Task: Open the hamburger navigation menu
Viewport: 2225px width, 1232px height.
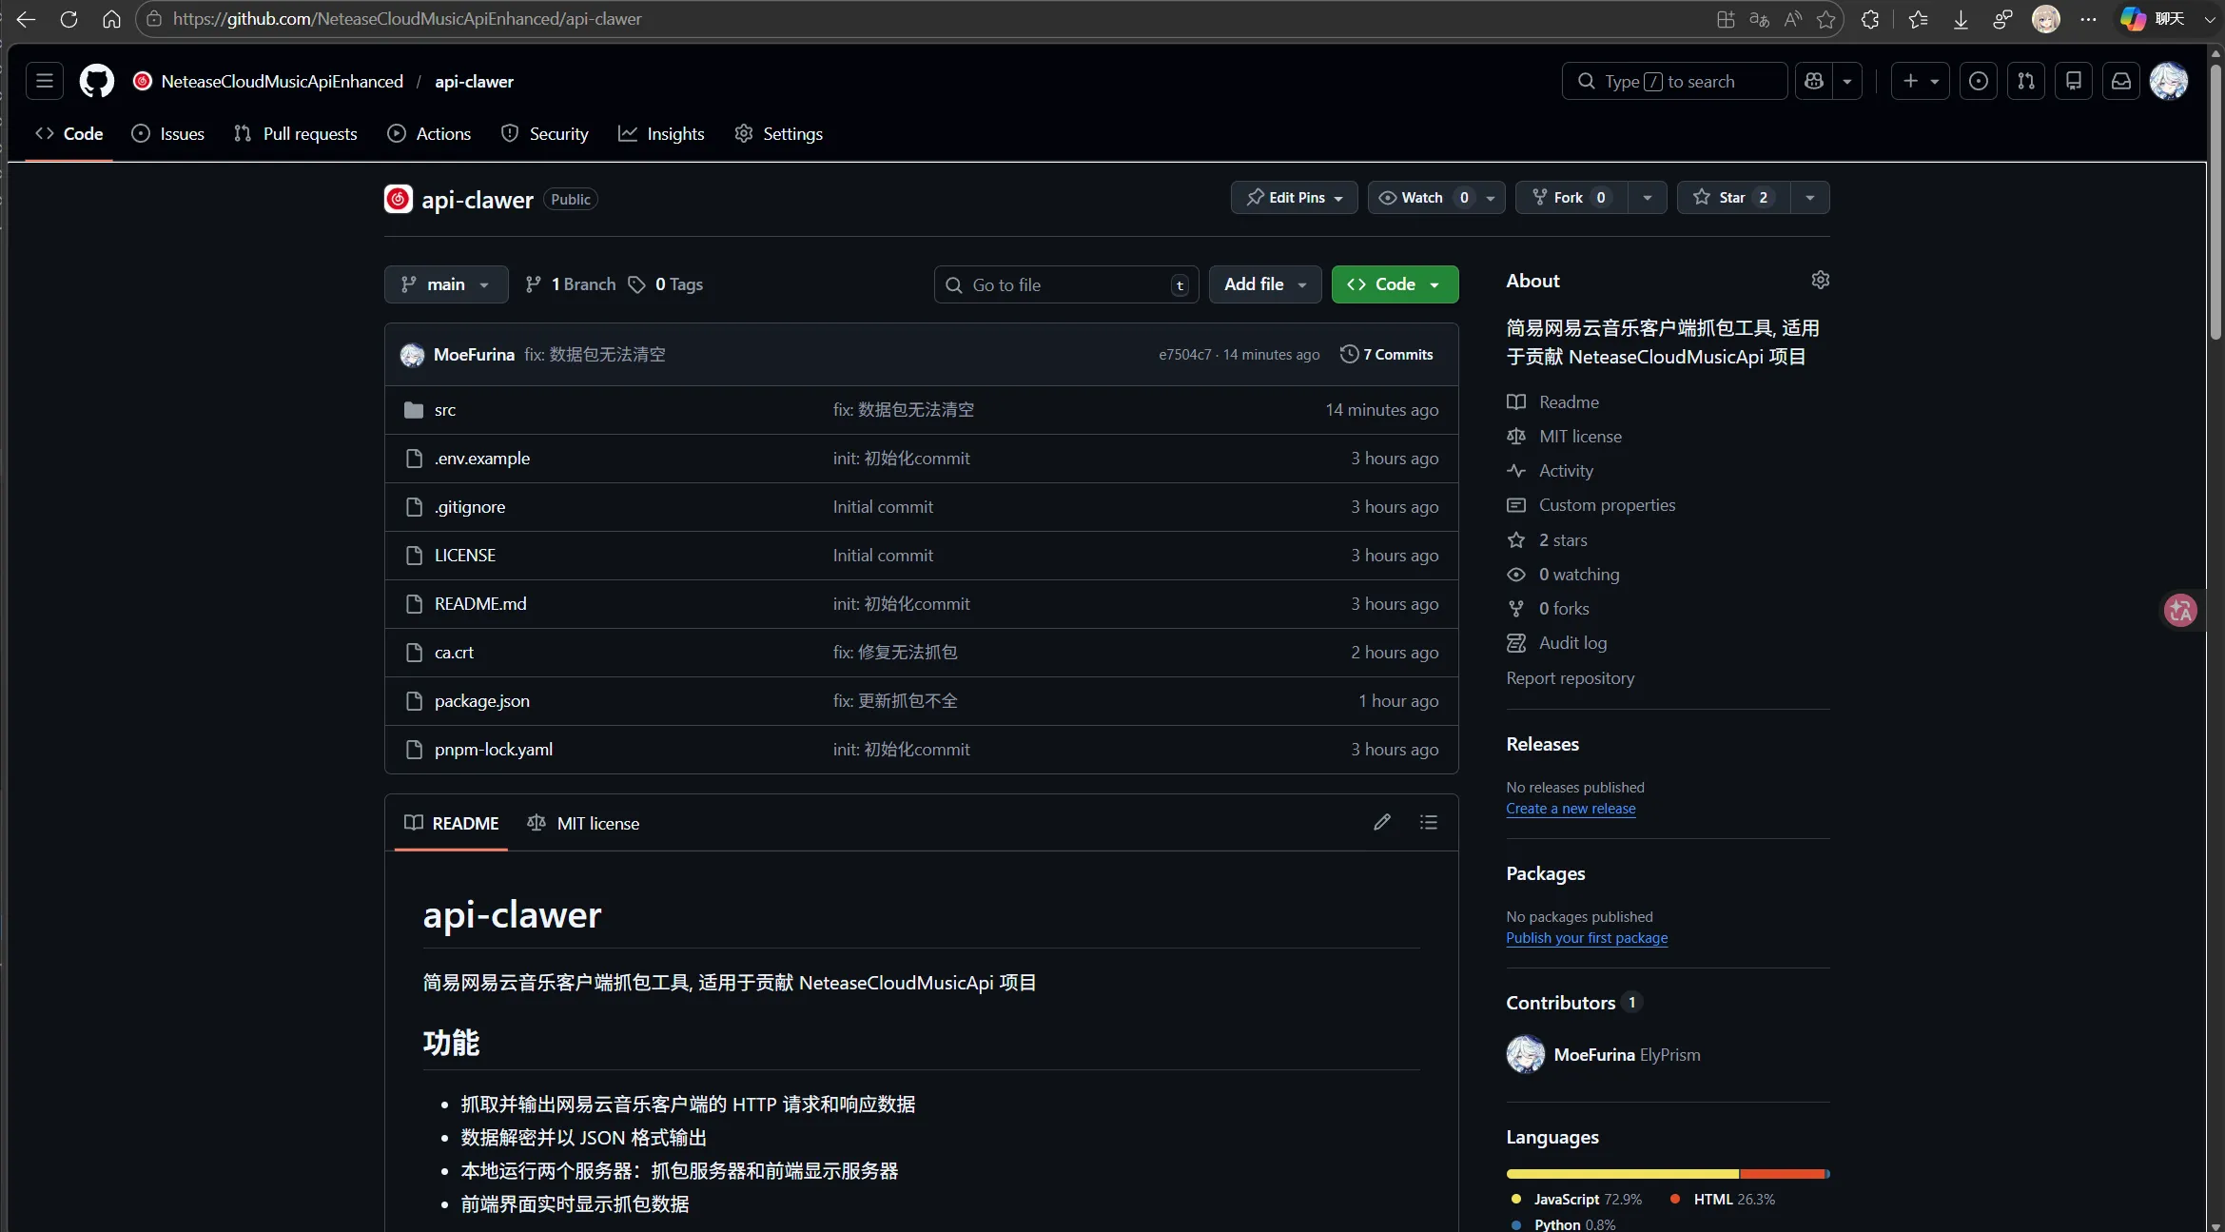Action: [x=45, y=81]
